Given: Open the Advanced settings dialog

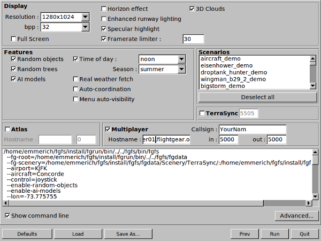Looking at the screenshot, I should point(296,216).
